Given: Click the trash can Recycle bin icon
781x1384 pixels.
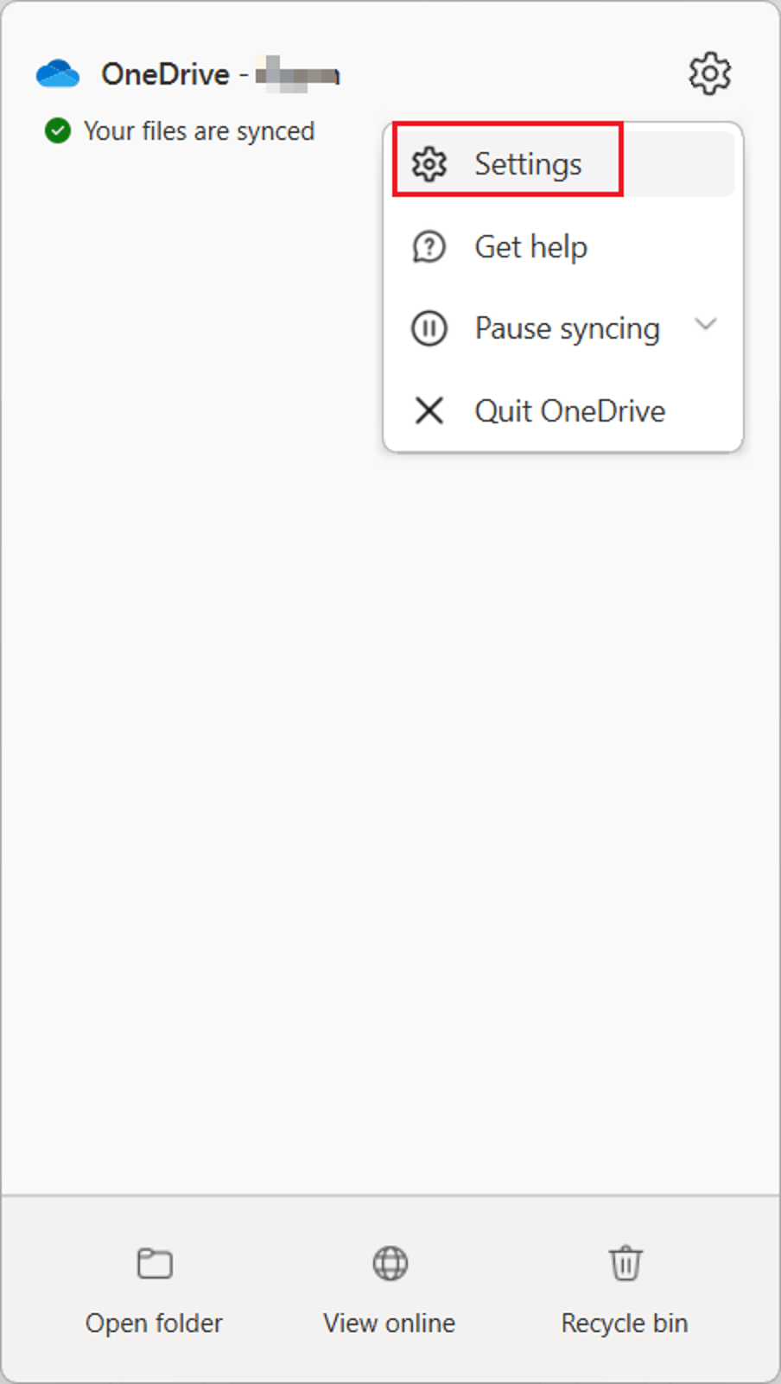Looking at the screenshot, I should [625, 1263].
